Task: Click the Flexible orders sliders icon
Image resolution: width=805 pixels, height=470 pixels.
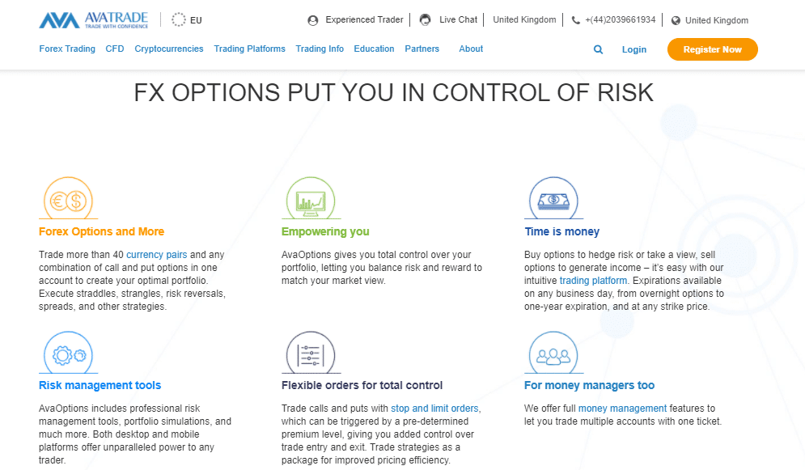Action: [x=311, y=354]
